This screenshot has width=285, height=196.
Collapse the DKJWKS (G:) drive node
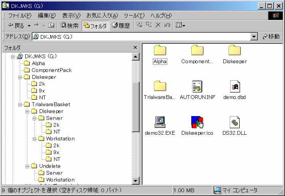13,57
